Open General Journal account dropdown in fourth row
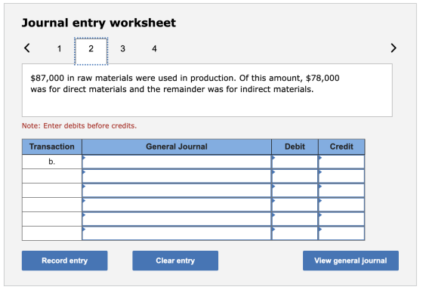This screenshot has height=293, width=423. 177,205
